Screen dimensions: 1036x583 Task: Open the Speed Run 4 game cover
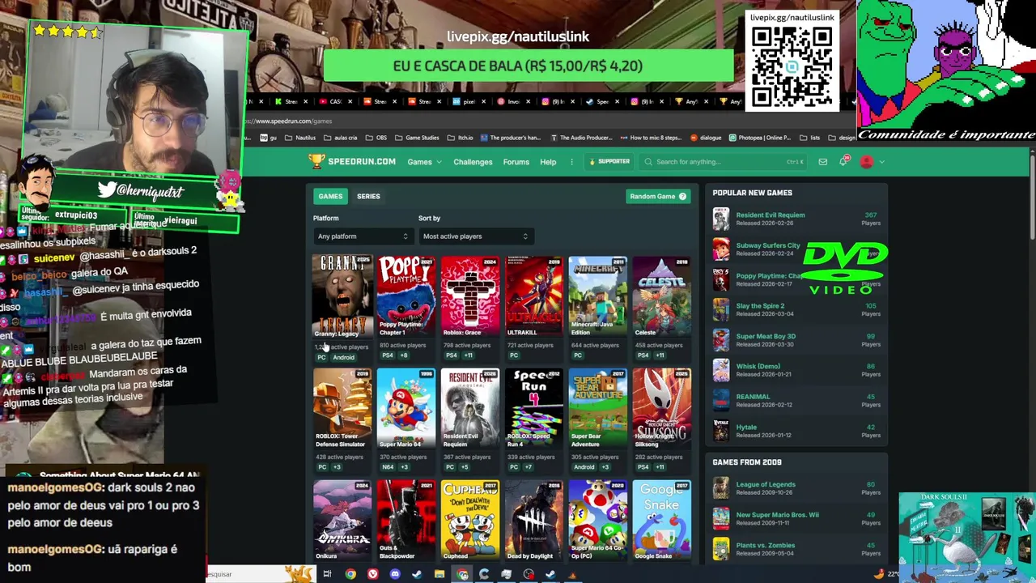pyautogui.click(x=534, y=409)
